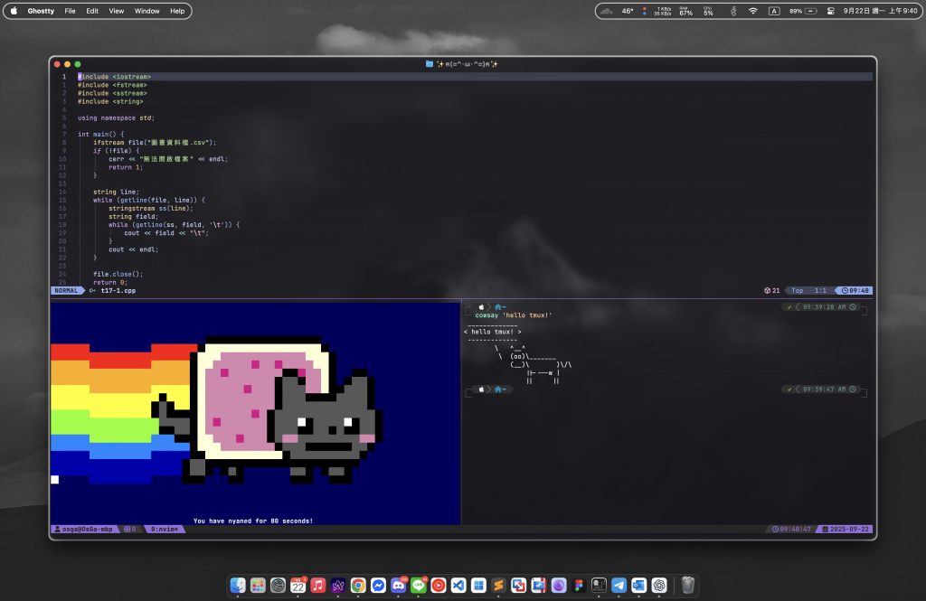Click the t17-1.cpp filename in statusline
The image size is (926, 601).
(x=118, y=290)
